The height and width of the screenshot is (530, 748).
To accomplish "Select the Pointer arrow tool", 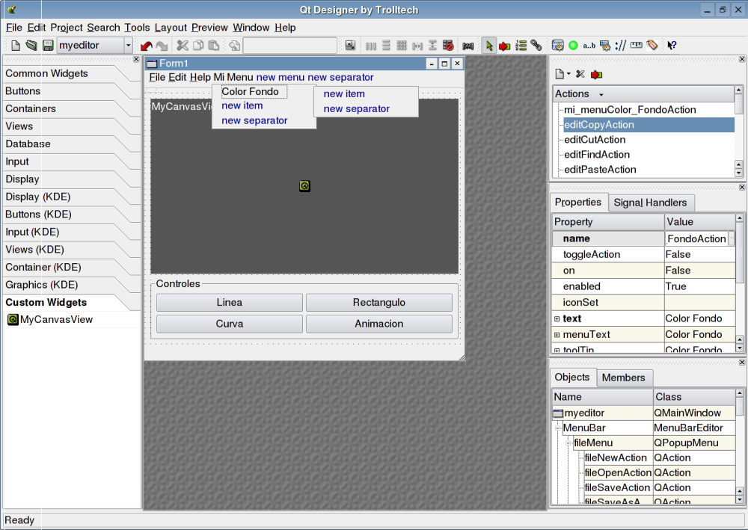I will [489, 46].
